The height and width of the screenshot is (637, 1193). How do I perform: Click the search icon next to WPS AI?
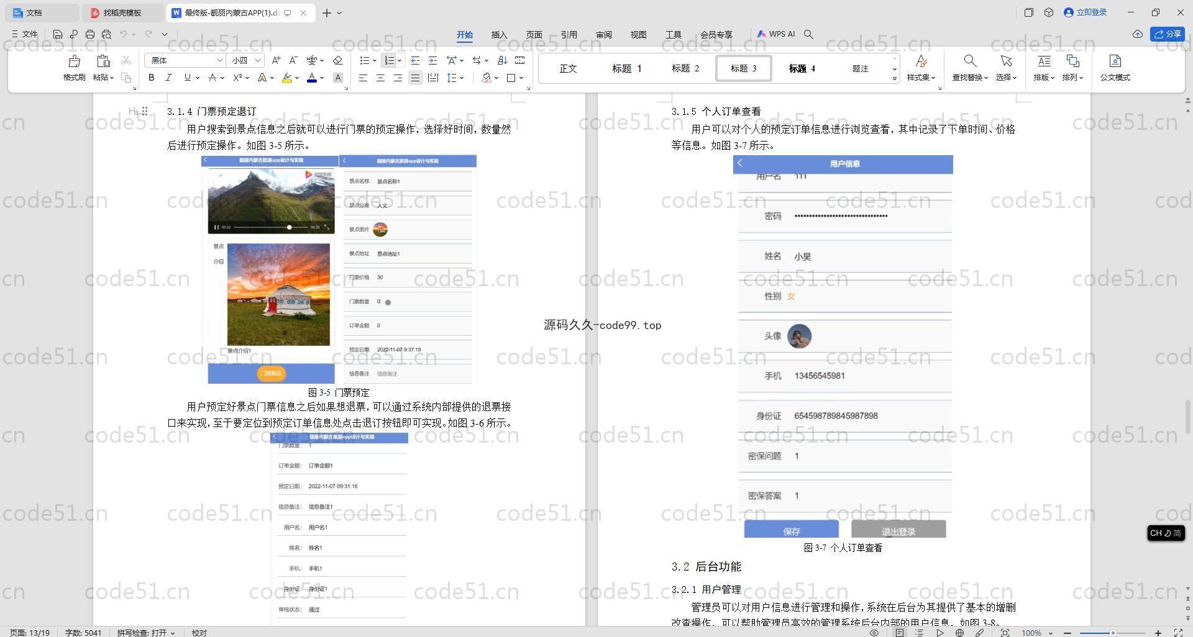pyautogui.click(x=808, y=34)
